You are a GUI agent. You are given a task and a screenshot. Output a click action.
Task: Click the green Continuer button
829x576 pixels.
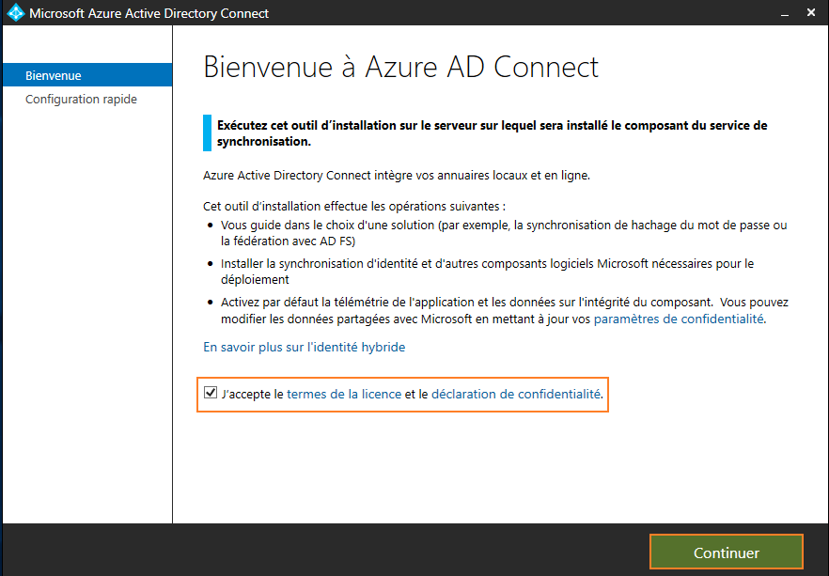726,553
